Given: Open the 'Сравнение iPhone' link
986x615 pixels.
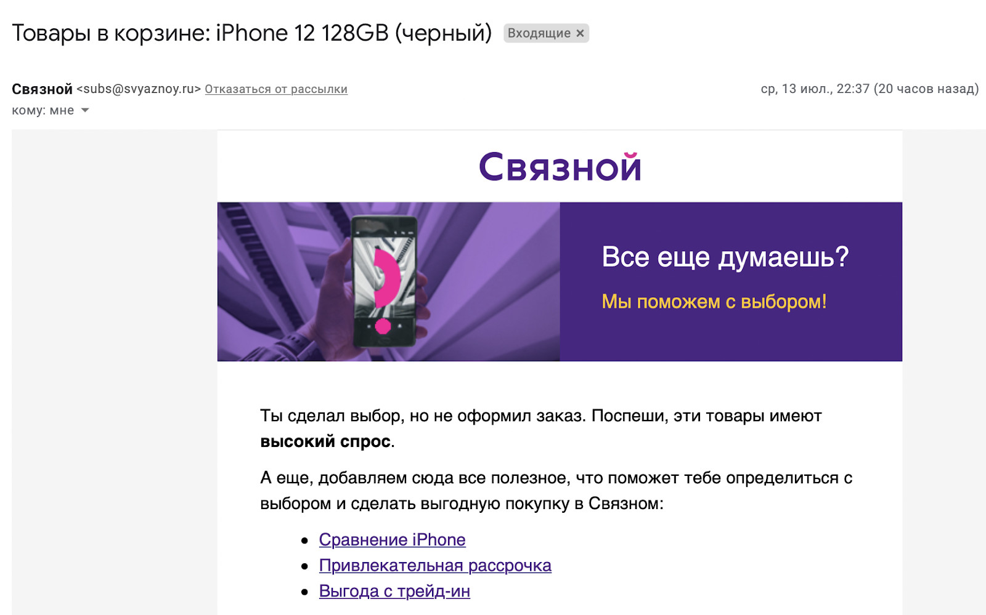Looking at the screenshot, I should coord(392,540).
